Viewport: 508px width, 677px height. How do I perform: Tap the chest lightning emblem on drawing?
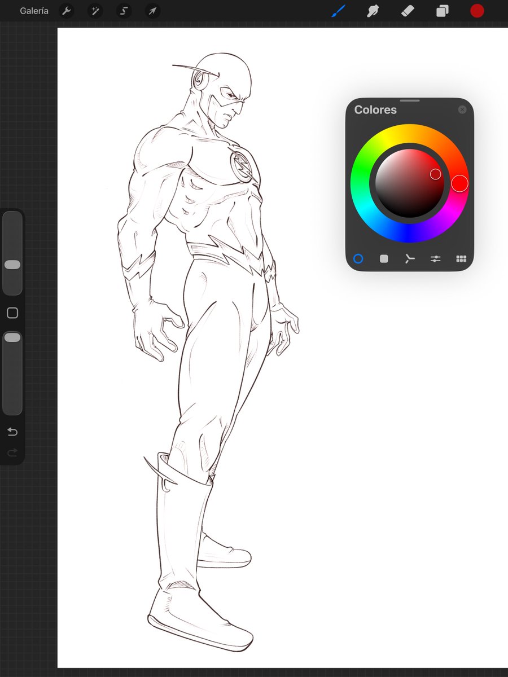(242, 165)
